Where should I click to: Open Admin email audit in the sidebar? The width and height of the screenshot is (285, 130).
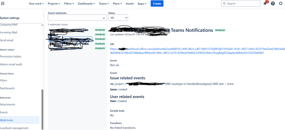tap(11, 64)
